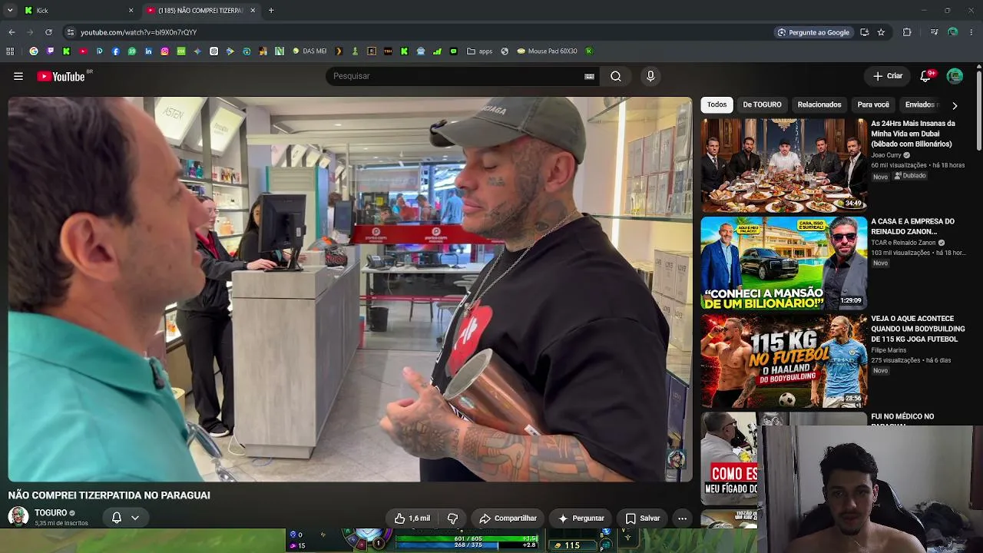Go back to previous page
983x553 pixels.
pos(12,32)
